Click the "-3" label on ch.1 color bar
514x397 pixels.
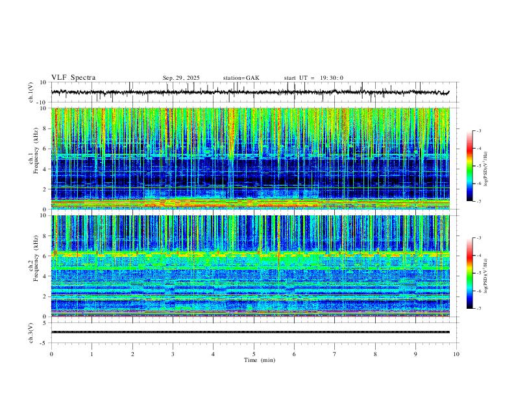(478, 130)
